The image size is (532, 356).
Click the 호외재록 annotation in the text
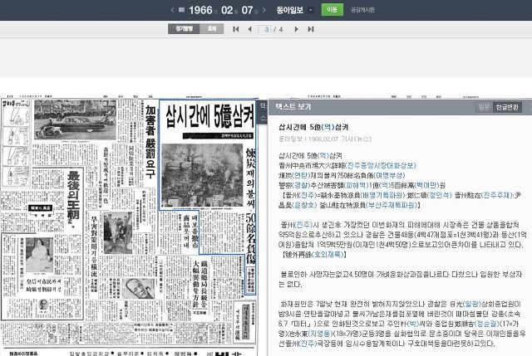point(327,255)
